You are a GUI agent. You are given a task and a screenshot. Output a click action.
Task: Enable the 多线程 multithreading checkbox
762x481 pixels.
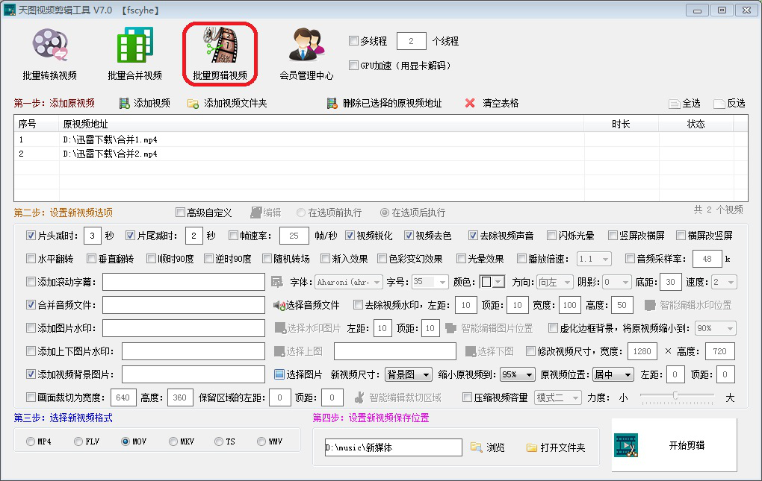click(x=354, y=41)
